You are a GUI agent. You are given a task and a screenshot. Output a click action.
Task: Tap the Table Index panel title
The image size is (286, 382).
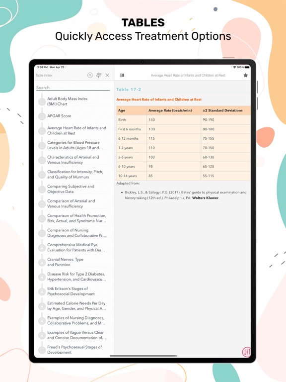click(44, 75)
